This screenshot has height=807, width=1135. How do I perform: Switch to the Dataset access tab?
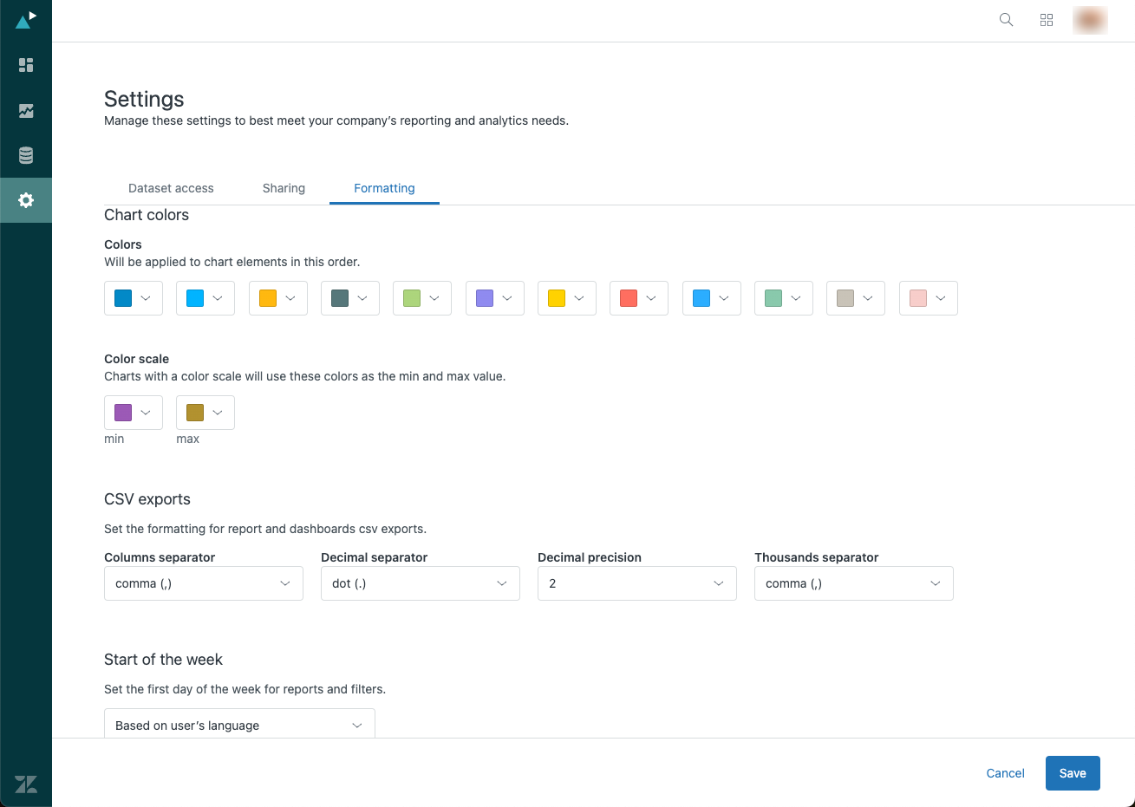click(x=171, y=188)
